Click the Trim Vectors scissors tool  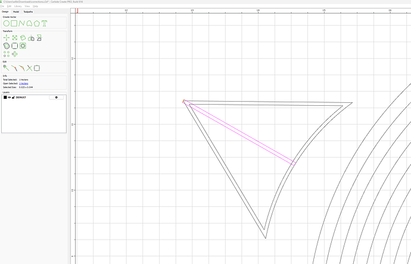(29, 68)
